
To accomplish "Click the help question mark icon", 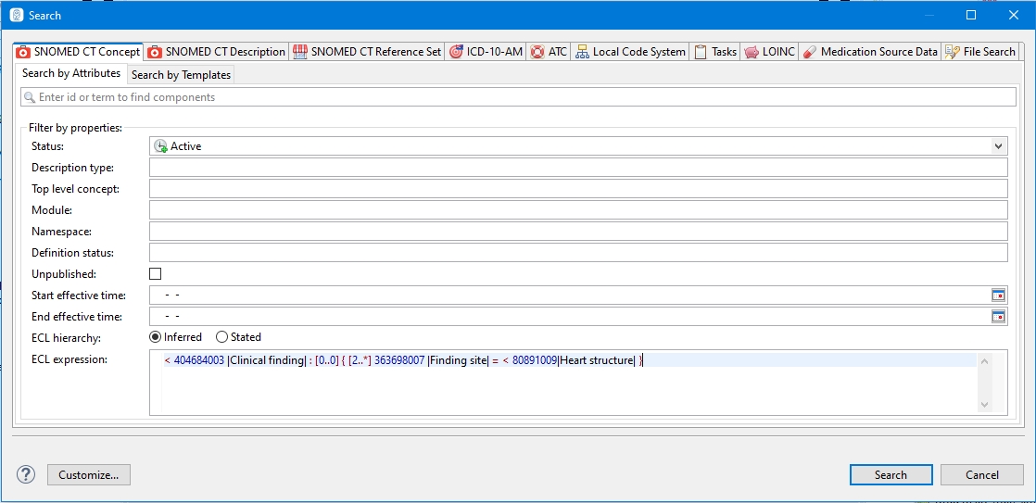I will (25, 474).
